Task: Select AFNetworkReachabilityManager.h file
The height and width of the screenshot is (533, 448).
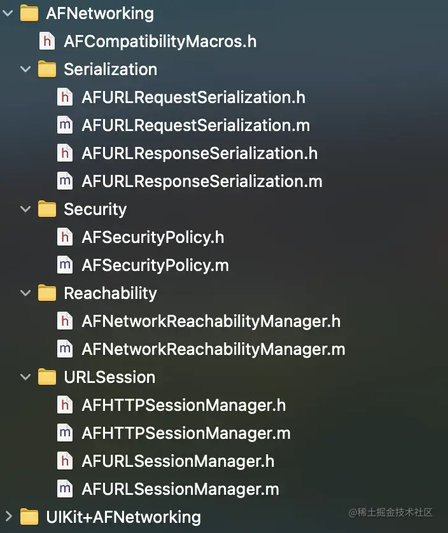Action: tap(211, 321)
